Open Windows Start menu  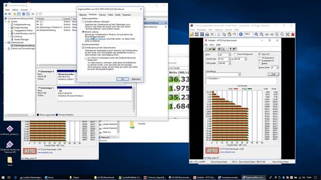(3, 177)
